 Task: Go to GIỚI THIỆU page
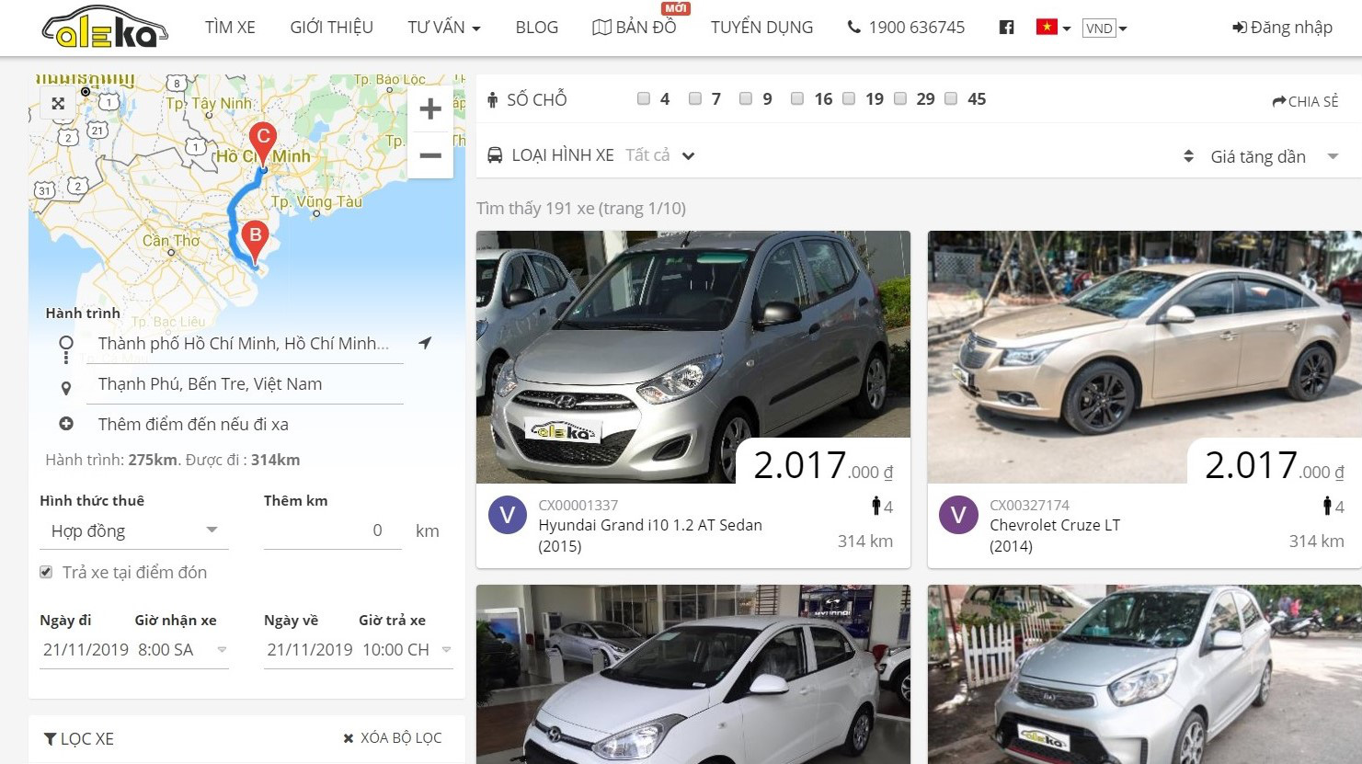[331, 28]
